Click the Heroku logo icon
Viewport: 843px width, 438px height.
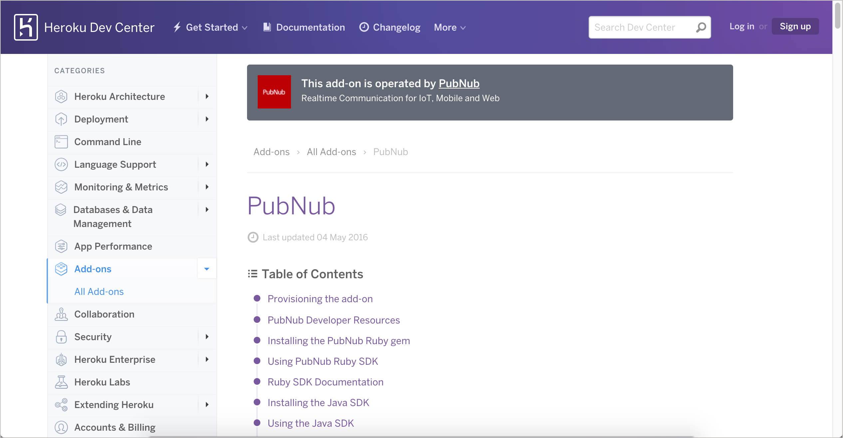click(26, 27)
